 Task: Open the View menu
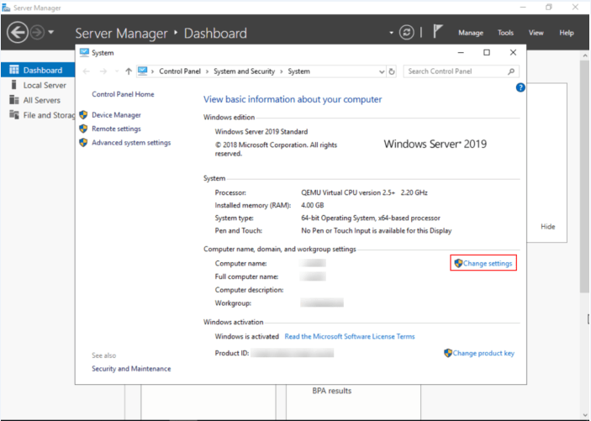536,33
